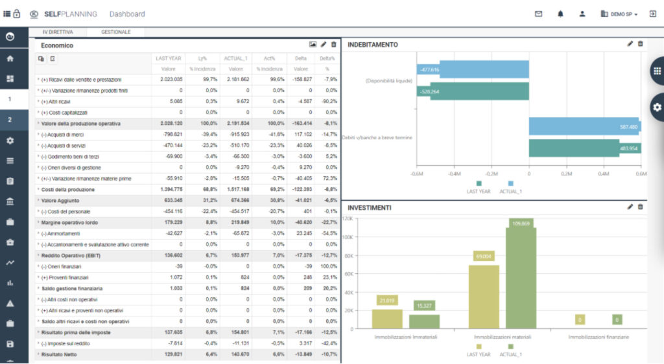Image resolution: width=664 pixels, height=364 pixels.
Task: Click the home icon in left sidebar
Action: pyautogui.click(x=10, y=58)
